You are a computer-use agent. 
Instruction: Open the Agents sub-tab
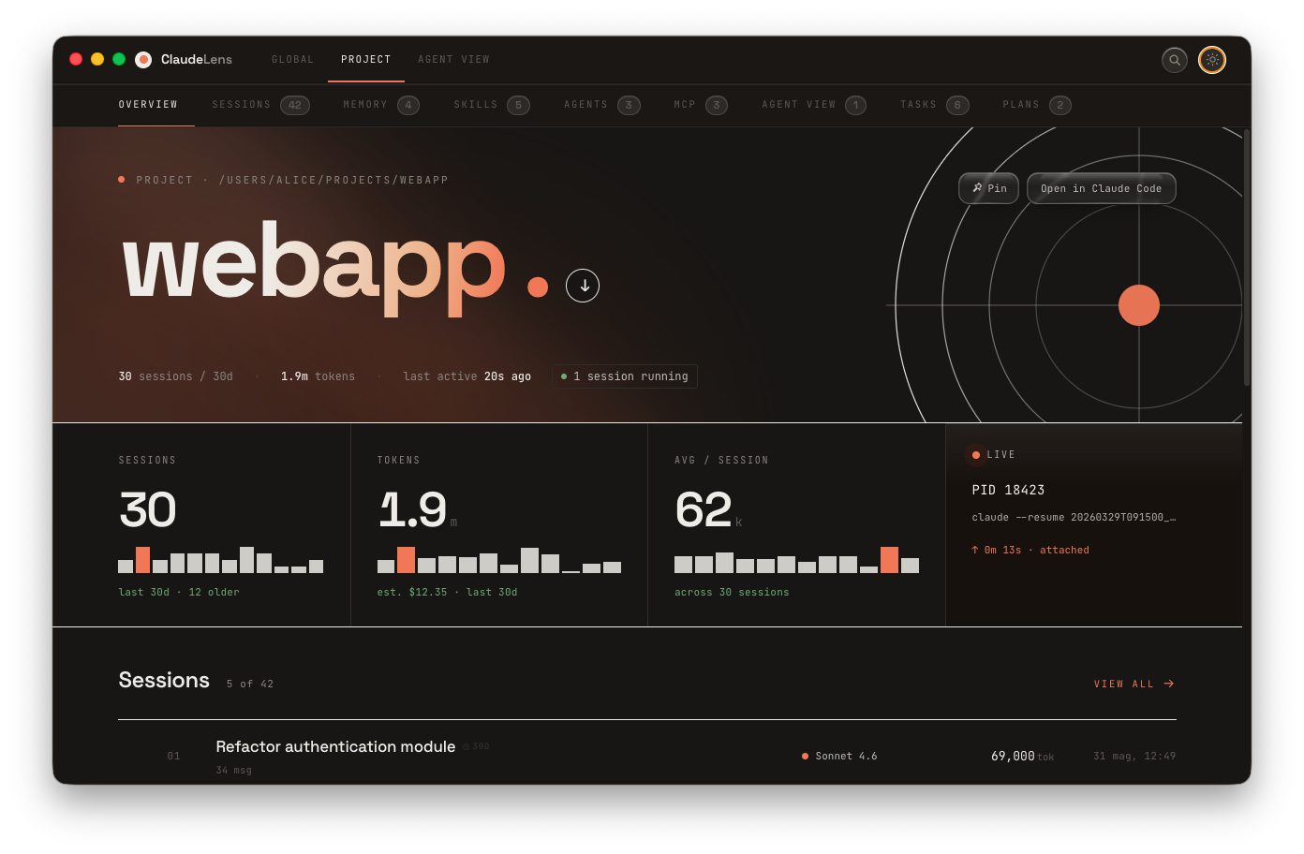click(602, 105)
